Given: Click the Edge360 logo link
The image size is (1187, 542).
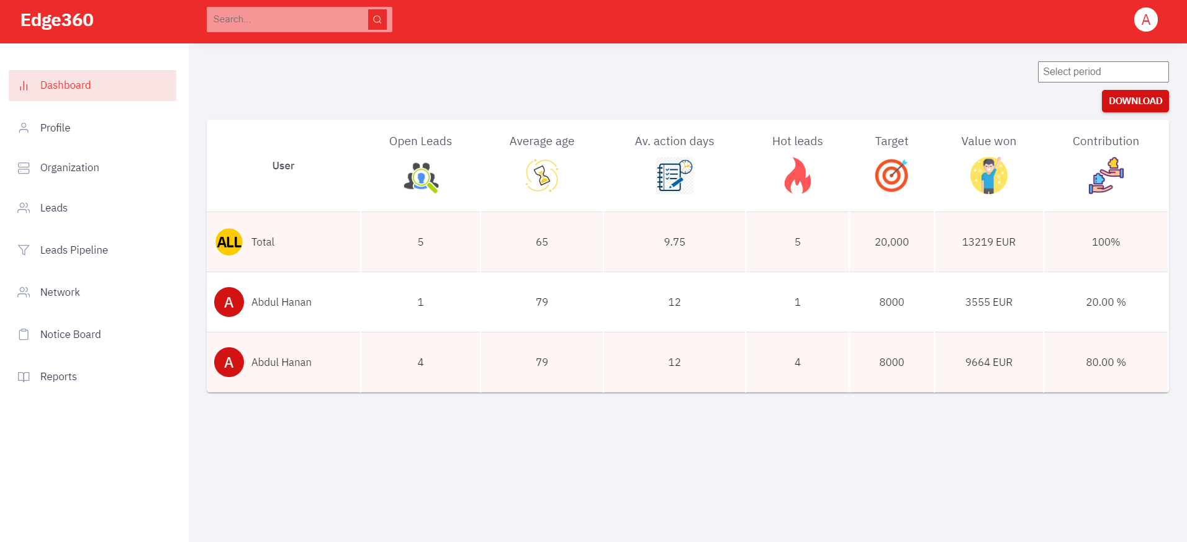Looking at the screenshot, I should (x=57, y=20).
